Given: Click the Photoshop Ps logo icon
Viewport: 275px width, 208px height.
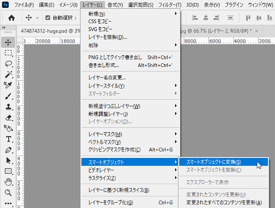Looking at the screenshot, I should tap(5, 5).
